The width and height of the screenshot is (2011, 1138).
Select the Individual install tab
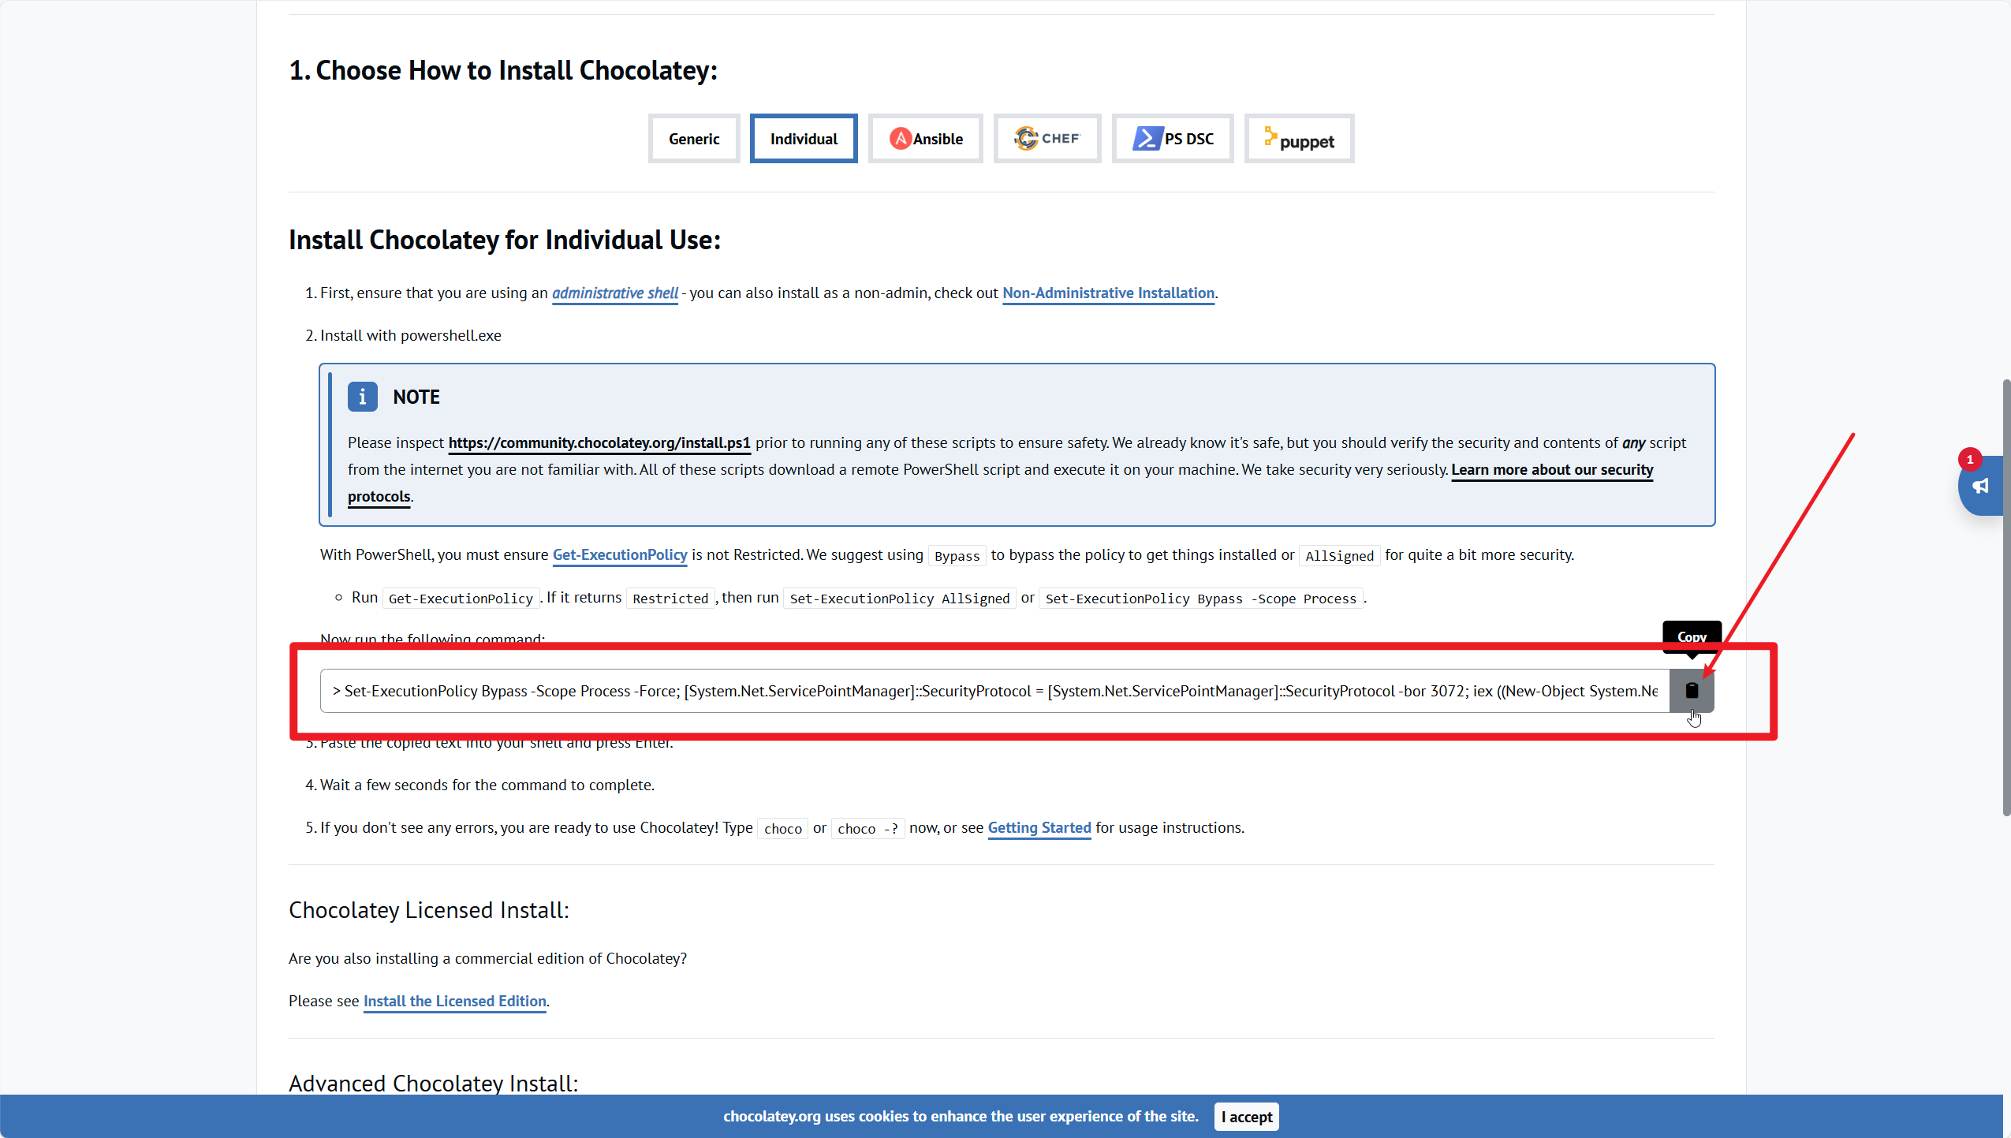[x=803, y=139]
